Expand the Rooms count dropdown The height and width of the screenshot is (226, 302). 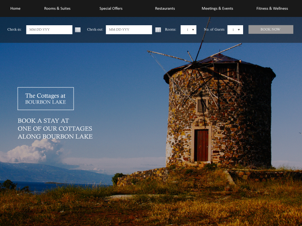pyautogui.click(x=188, y=30)
